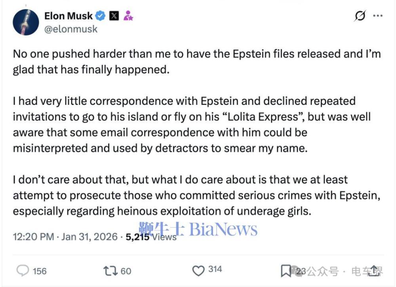Click the X affiliation badge
This screenshot has width=396, height=287.
click(114, 16)
